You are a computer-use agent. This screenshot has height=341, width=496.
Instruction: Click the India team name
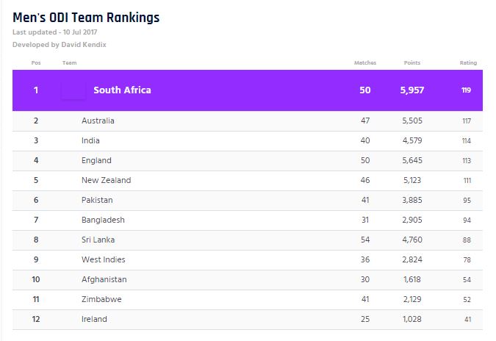click(x=90, y=140)
